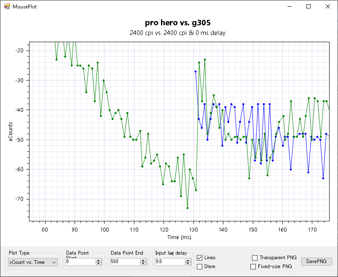338x277 pixels.
Task: Click the y-axis tick label -50
Action: [x=19, y=140]
